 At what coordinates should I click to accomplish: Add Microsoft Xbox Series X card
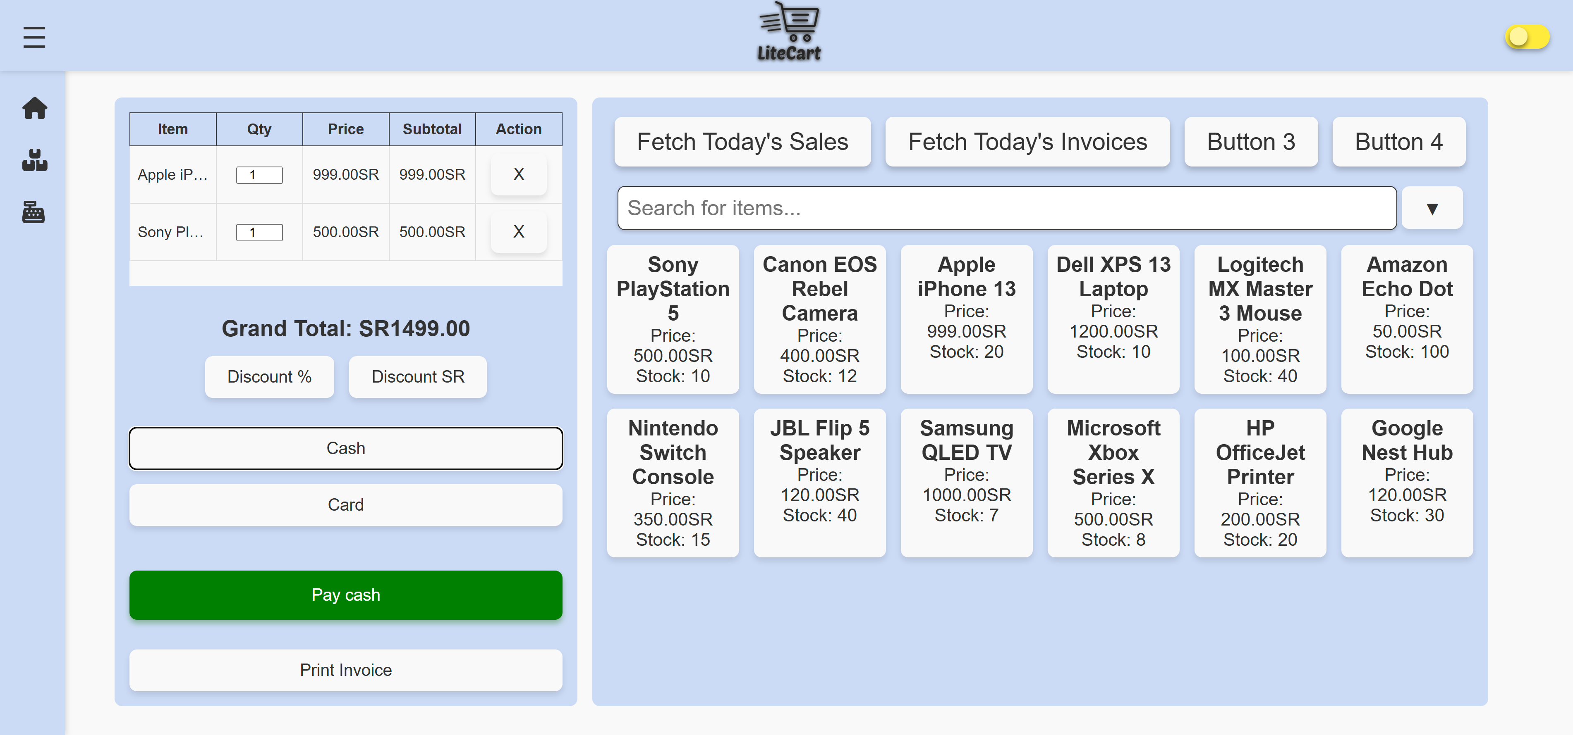1113,483
